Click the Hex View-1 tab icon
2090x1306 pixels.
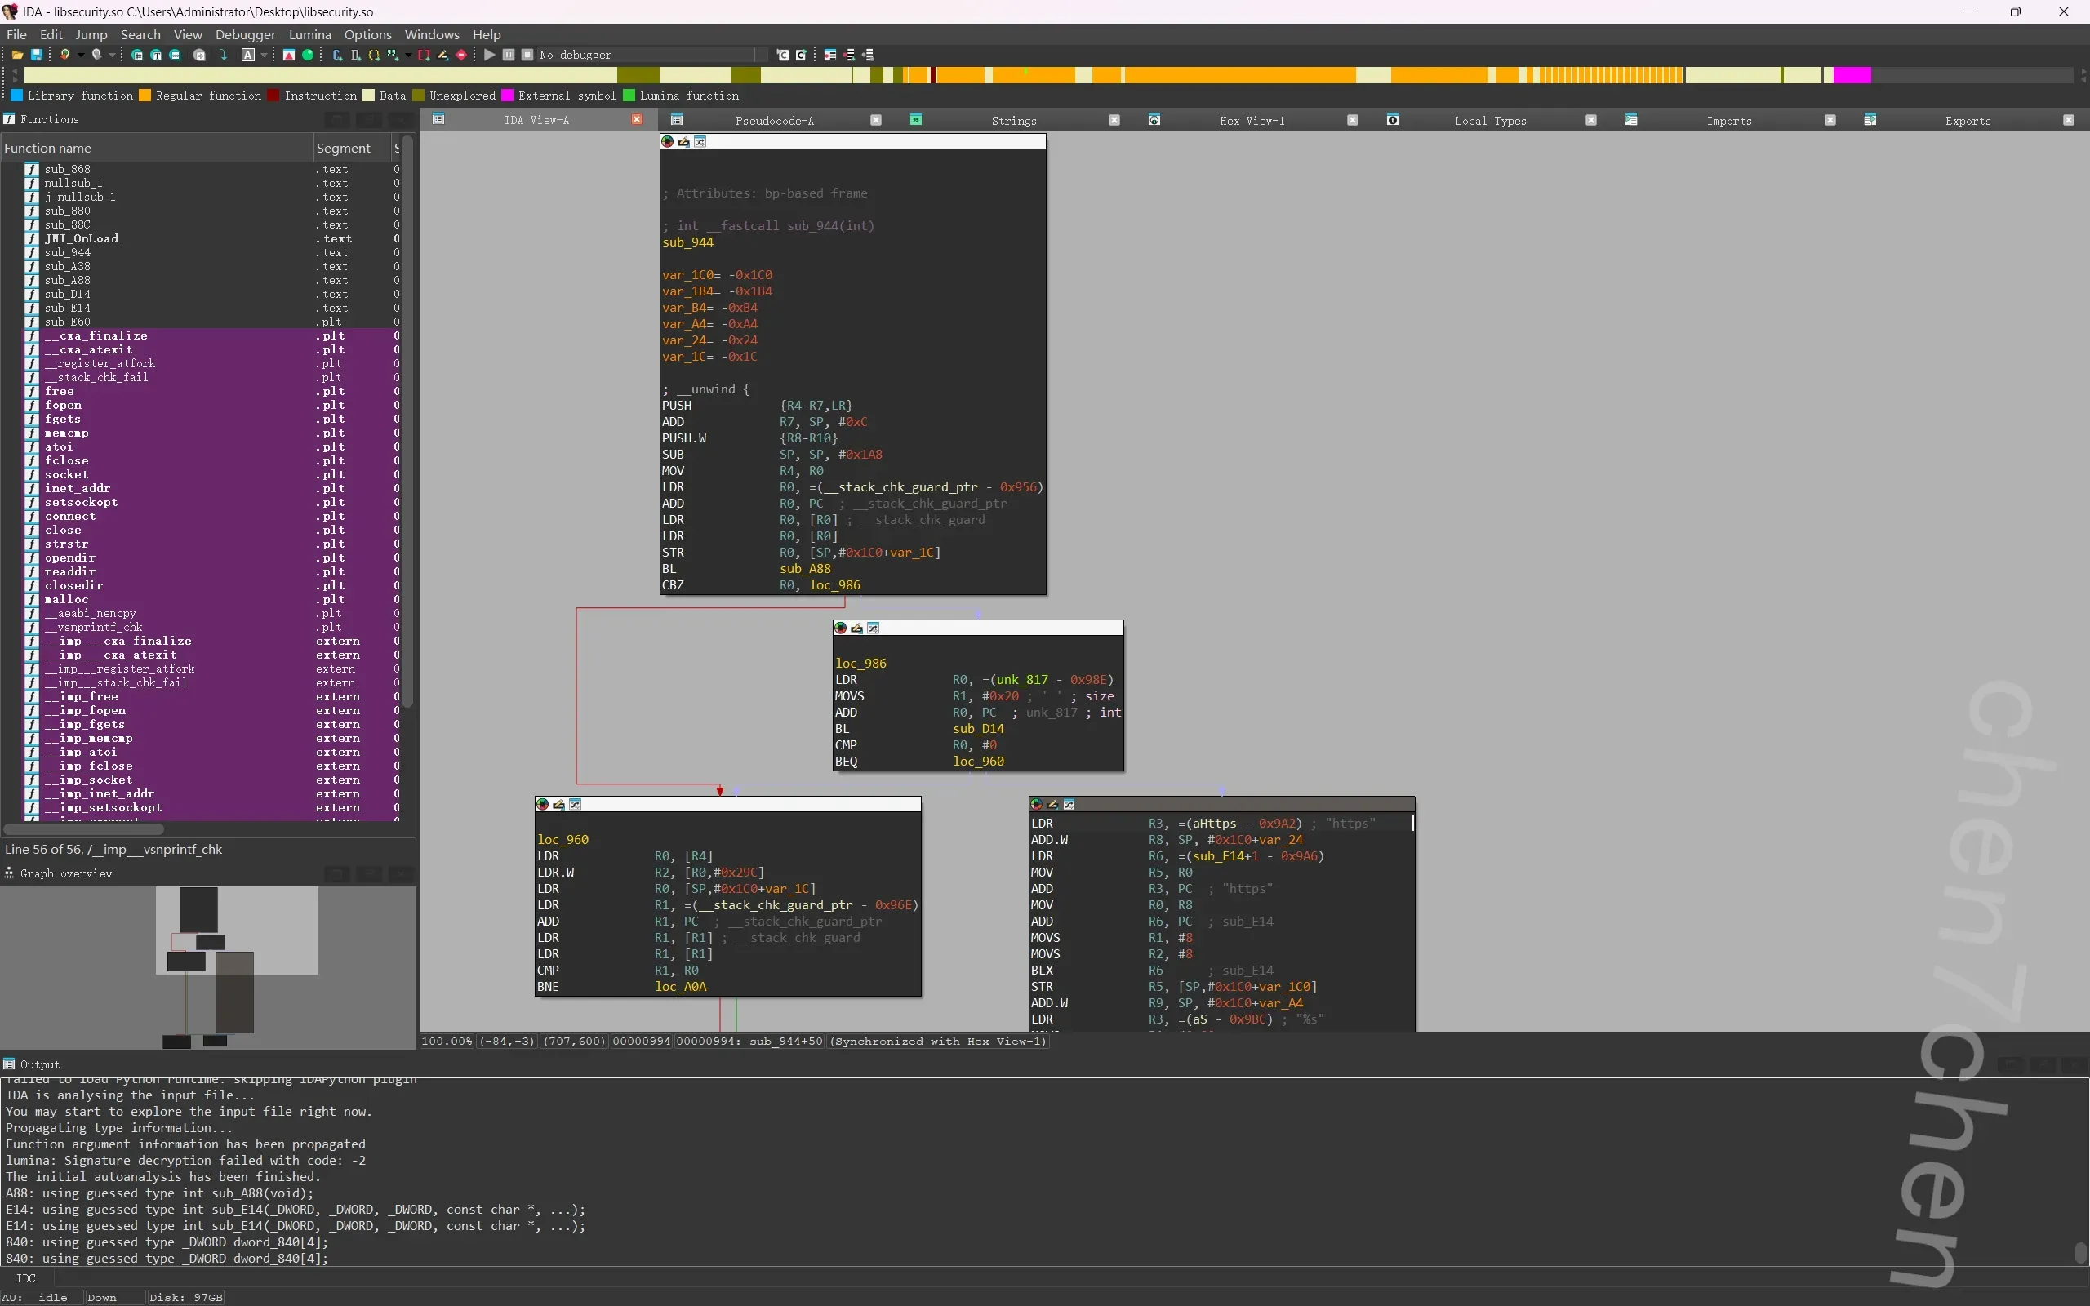pos(1154,120)
